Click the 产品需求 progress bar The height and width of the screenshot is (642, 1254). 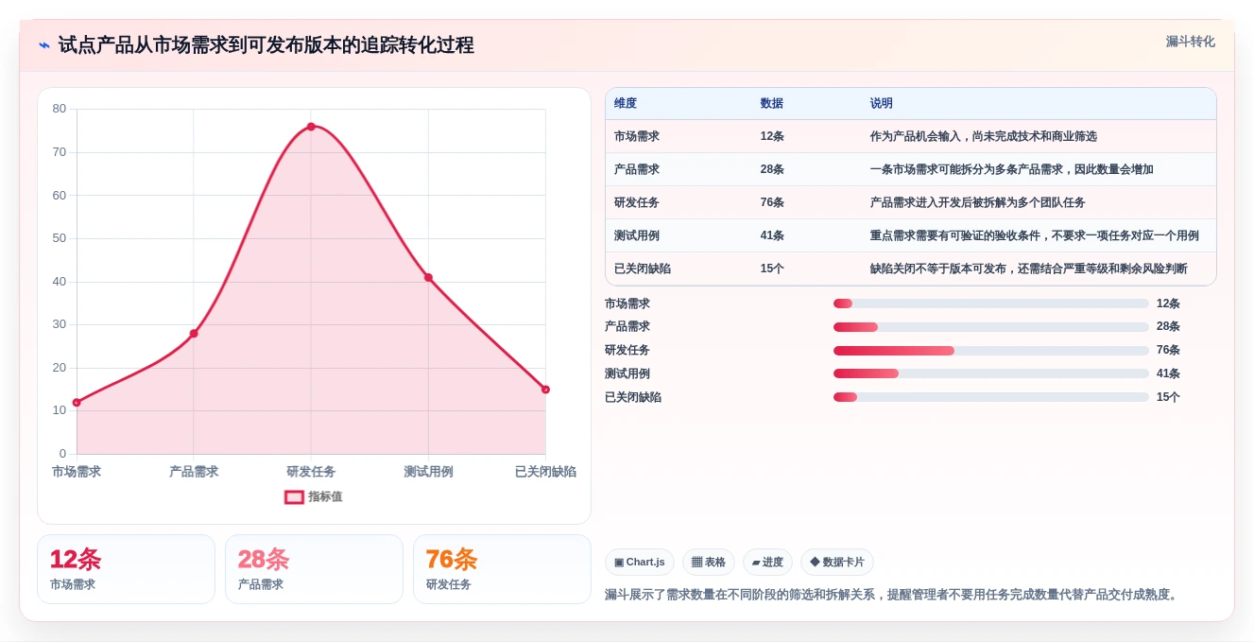pos(991,327)
